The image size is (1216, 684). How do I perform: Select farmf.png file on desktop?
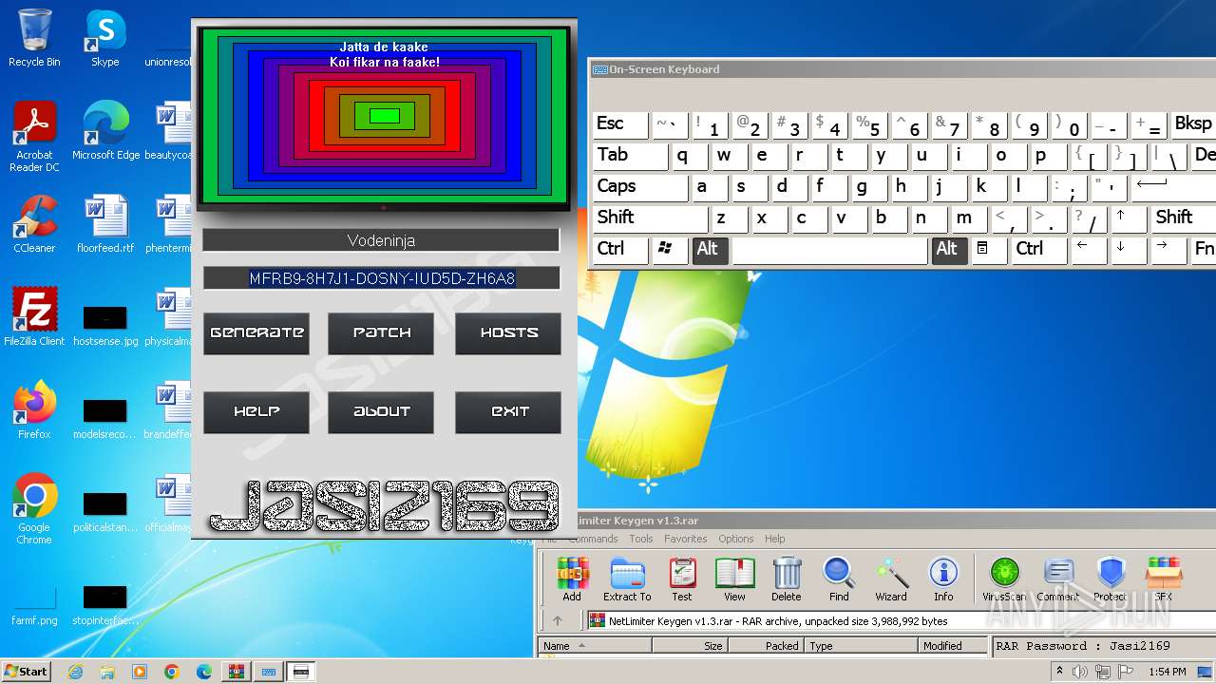[x=34, y=606]
